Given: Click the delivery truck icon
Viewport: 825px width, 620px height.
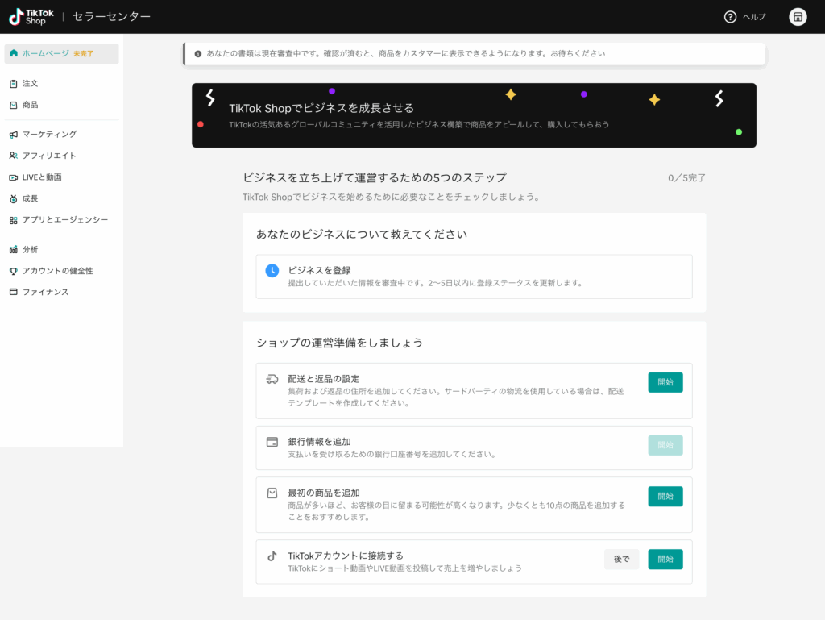Looking at the screenshot, I should coord(272,379).
